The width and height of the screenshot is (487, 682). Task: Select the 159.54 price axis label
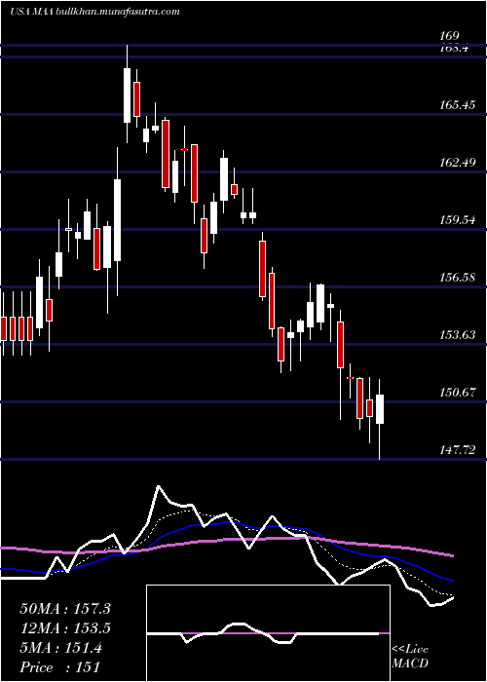pos(458,220)
